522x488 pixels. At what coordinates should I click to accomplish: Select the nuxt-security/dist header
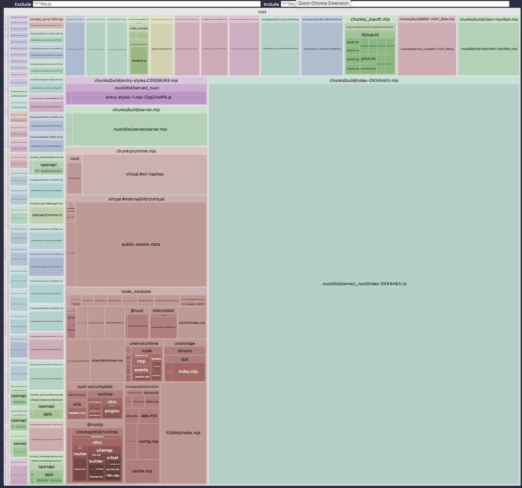(95, 387)
